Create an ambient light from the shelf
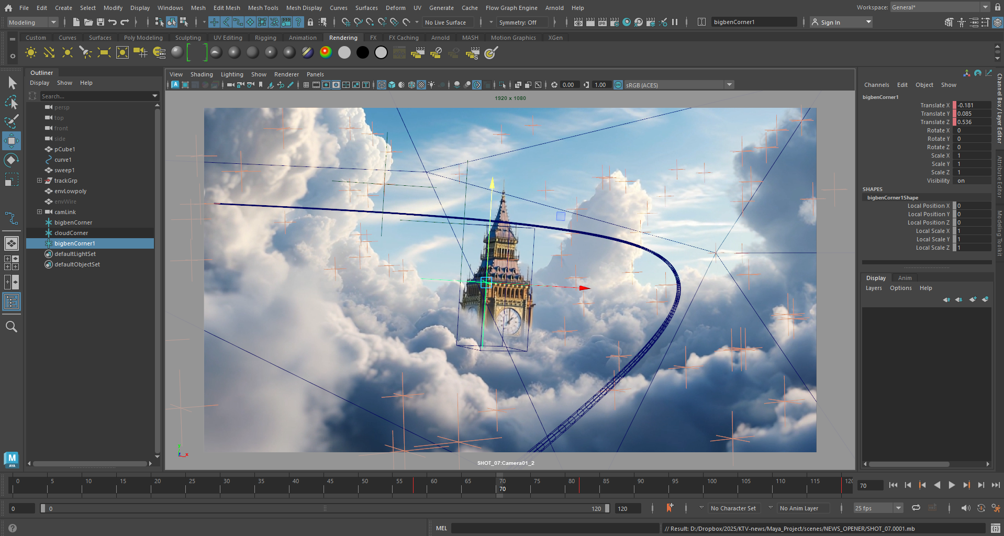 tap(31, 52)
